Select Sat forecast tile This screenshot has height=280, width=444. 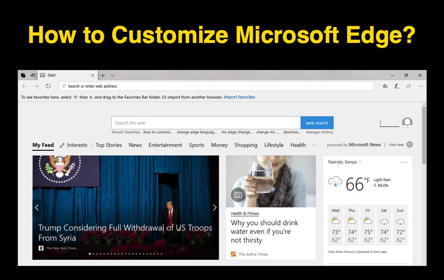384,225
